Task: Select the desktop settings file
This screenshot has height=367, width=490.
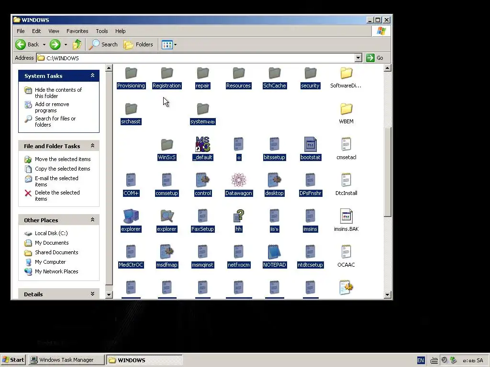Action: coord(274,185)
